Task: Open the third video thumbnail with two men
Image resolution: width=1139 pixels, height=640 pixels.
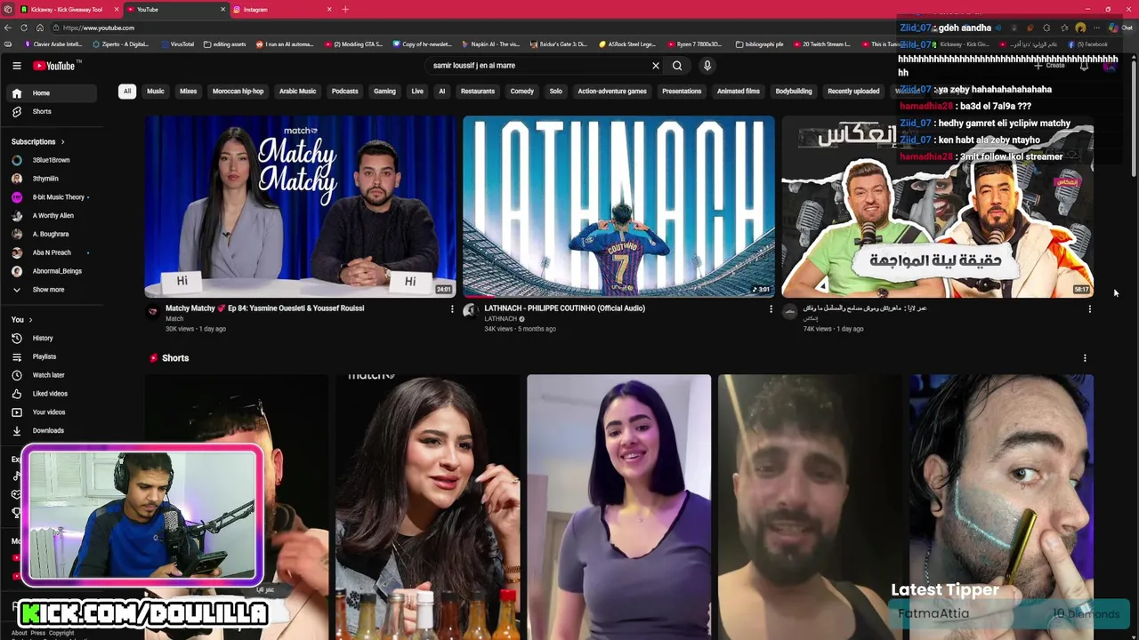Action: click(937, 206)
